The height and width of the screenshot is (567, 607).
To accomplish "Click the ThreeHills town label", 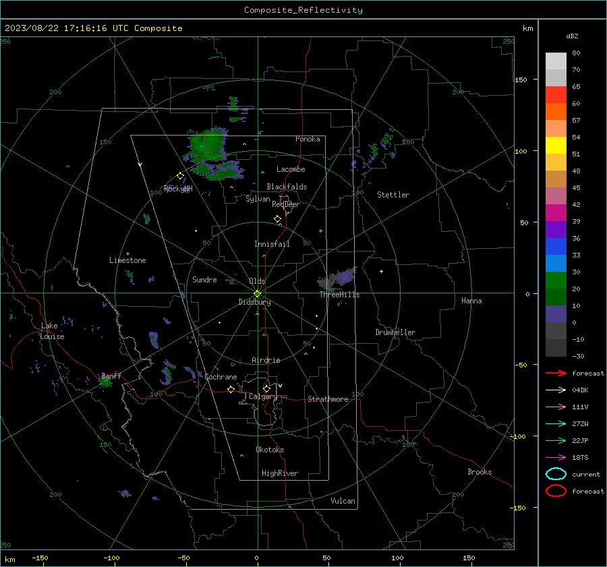I will pos(339,295).
